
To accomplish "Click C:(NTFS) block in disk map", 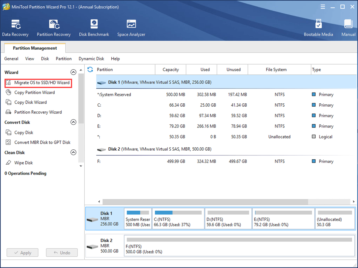I will click(178, 219).
